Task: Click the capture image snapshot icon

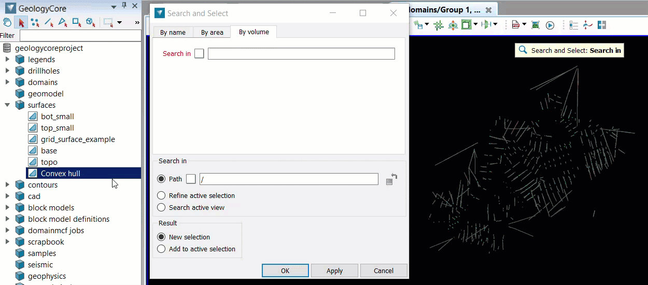Action: click(x=536, y=24)
